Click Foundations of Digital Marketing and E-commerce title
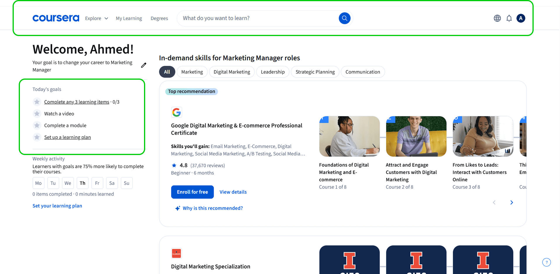Screen dimensions: 560x274 344,172
